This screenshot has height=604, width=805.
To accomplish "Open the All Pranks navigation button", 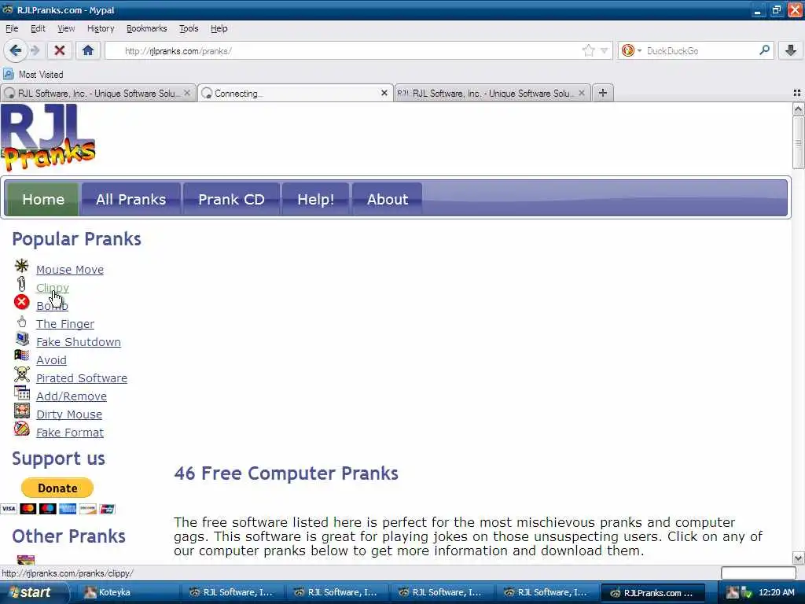I will click(131, 199).
